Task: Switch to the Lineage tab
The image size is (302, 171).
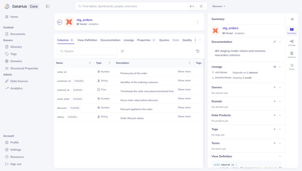Action: click(x=129, y=40)
